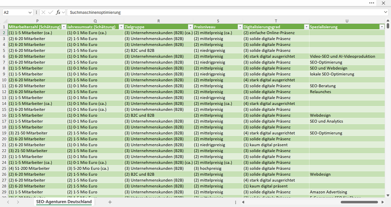Image resolution: width=391 pixels, height=207 pixels.
Task: Select column P header
Action: 37,21
